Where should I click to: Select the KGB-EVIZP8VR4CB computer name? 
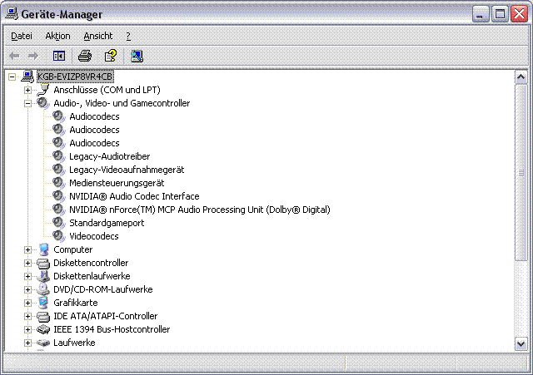pos(75,76)
